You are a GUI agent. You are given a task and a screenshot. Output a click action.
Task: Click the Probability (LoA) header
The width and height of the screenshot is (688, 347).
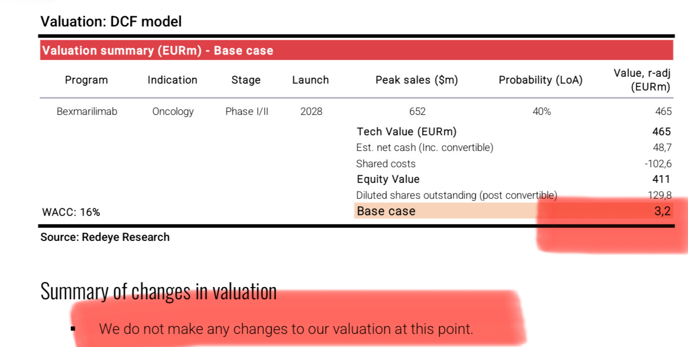pos(541,80)
